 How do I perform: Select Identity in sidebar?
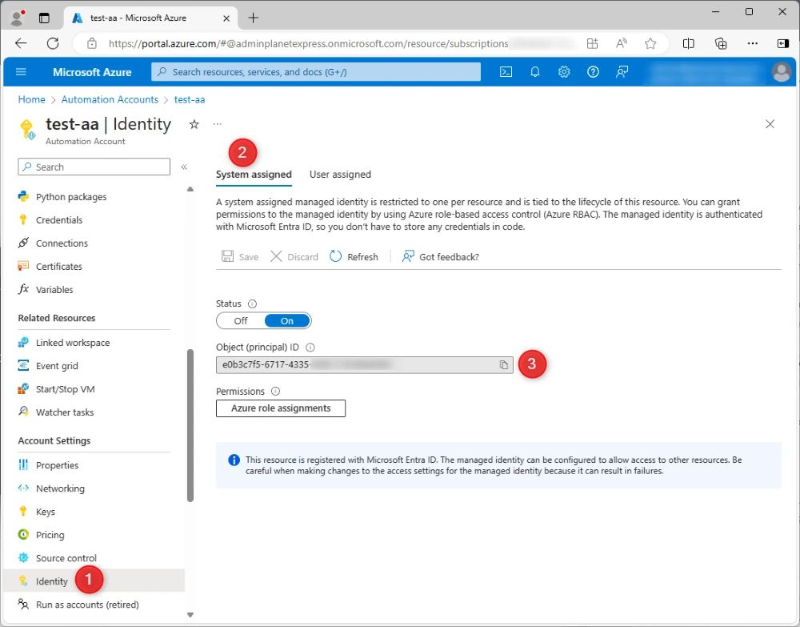pyautogui.click(x=94, y=581)
